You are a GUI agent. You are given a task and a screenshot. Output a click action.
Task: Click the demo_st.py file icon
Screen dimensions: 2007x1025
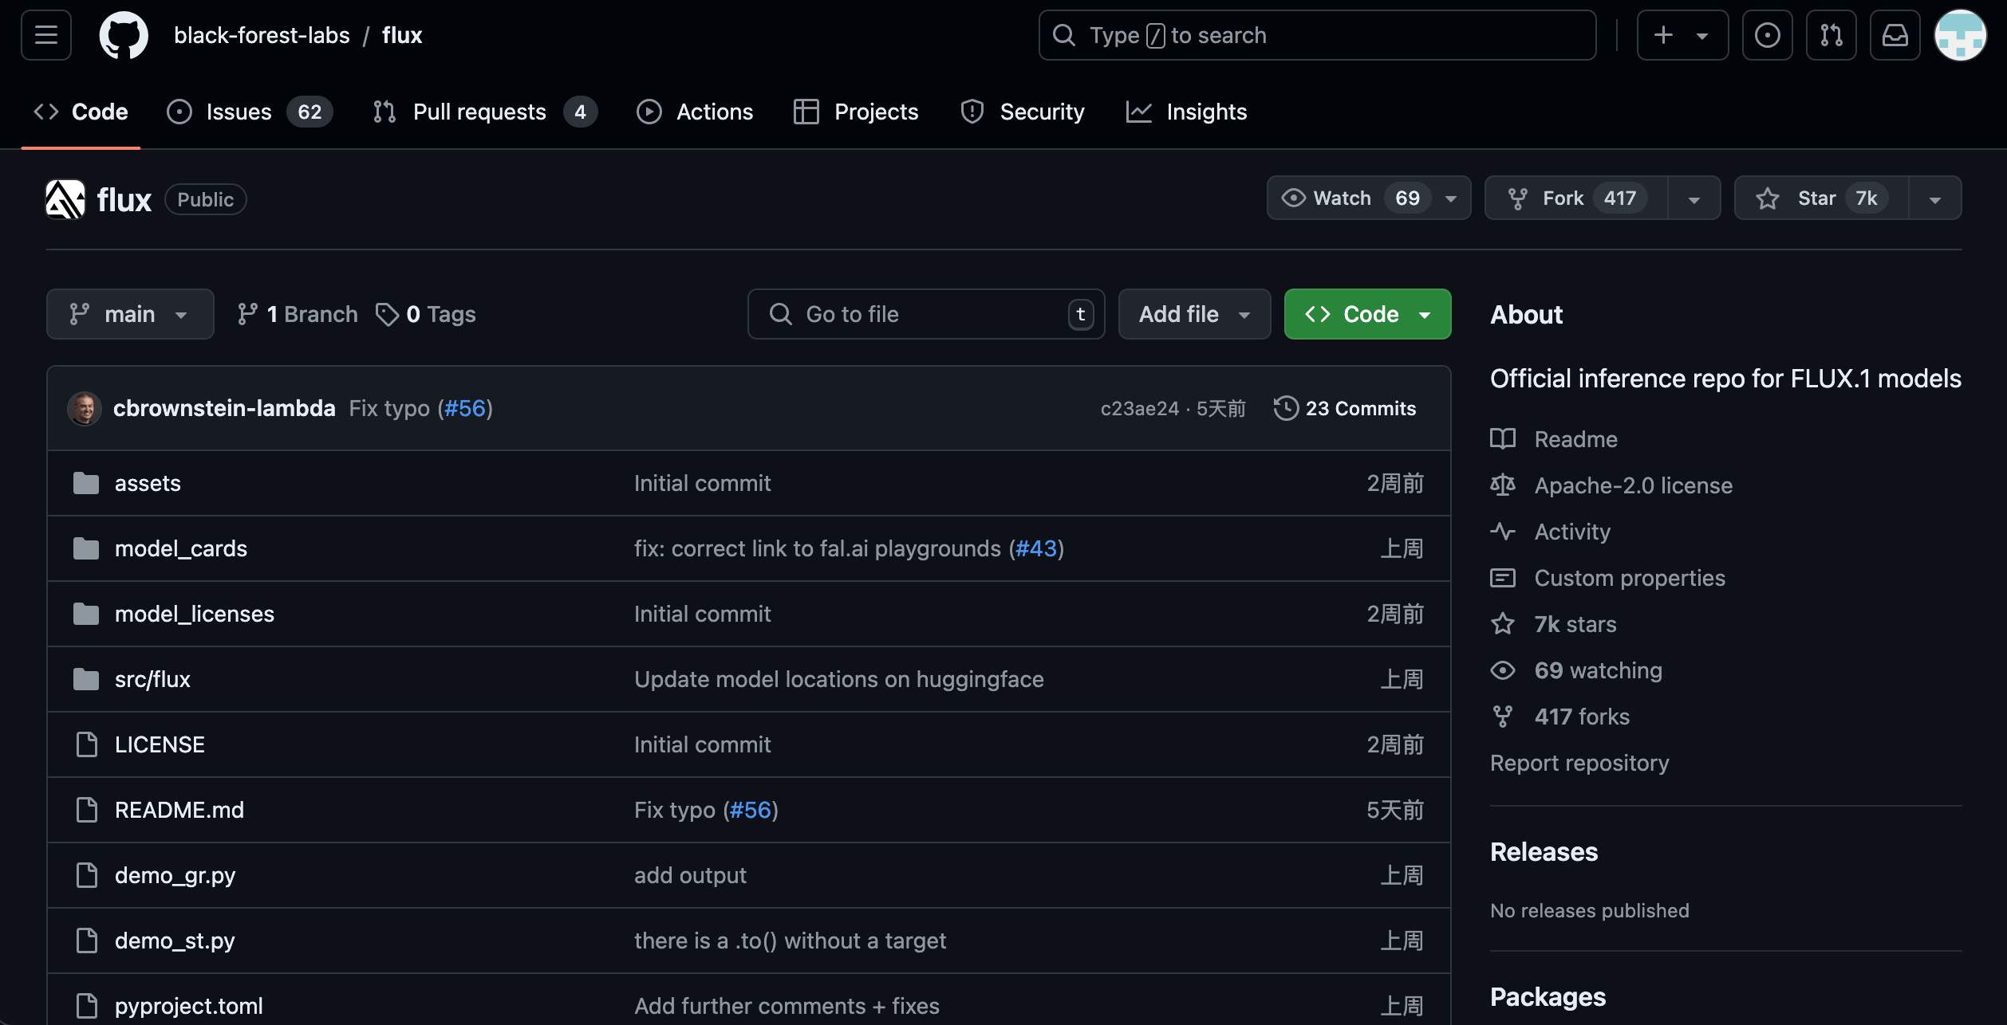click(86, 941)
